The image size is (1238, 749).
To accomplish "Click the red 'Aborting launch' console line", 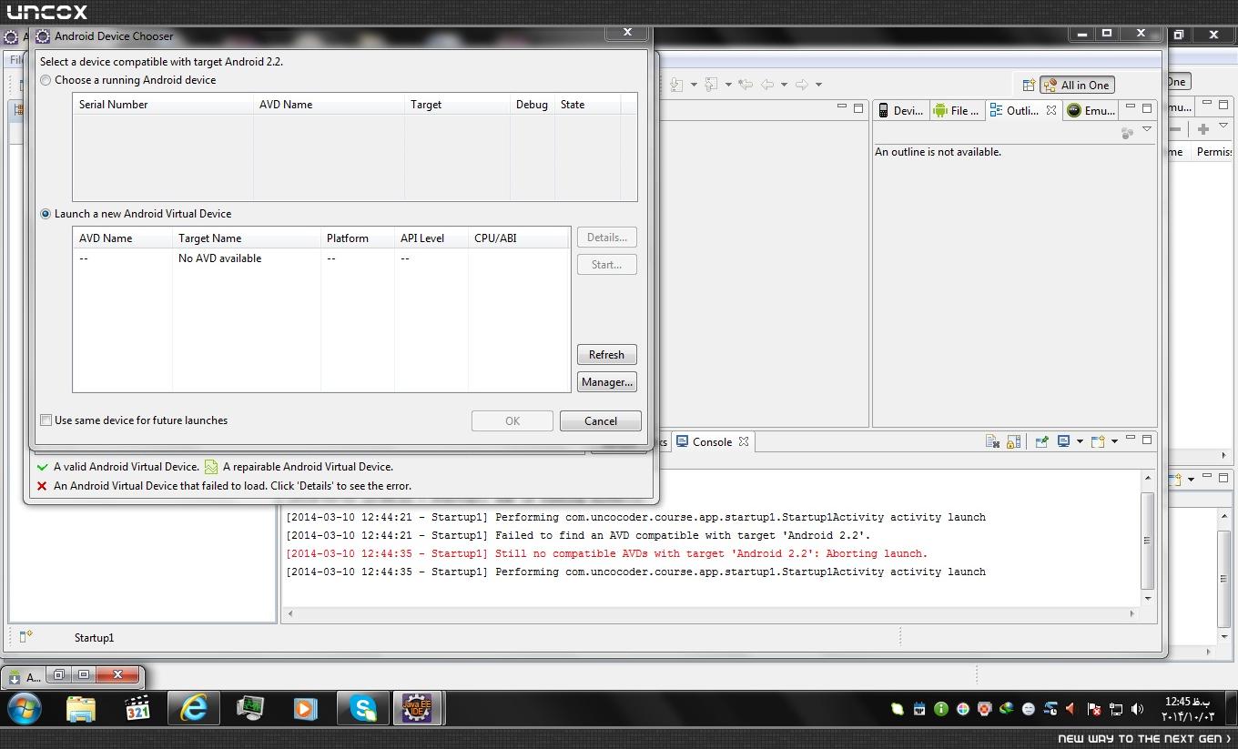I will click(606, 553).
